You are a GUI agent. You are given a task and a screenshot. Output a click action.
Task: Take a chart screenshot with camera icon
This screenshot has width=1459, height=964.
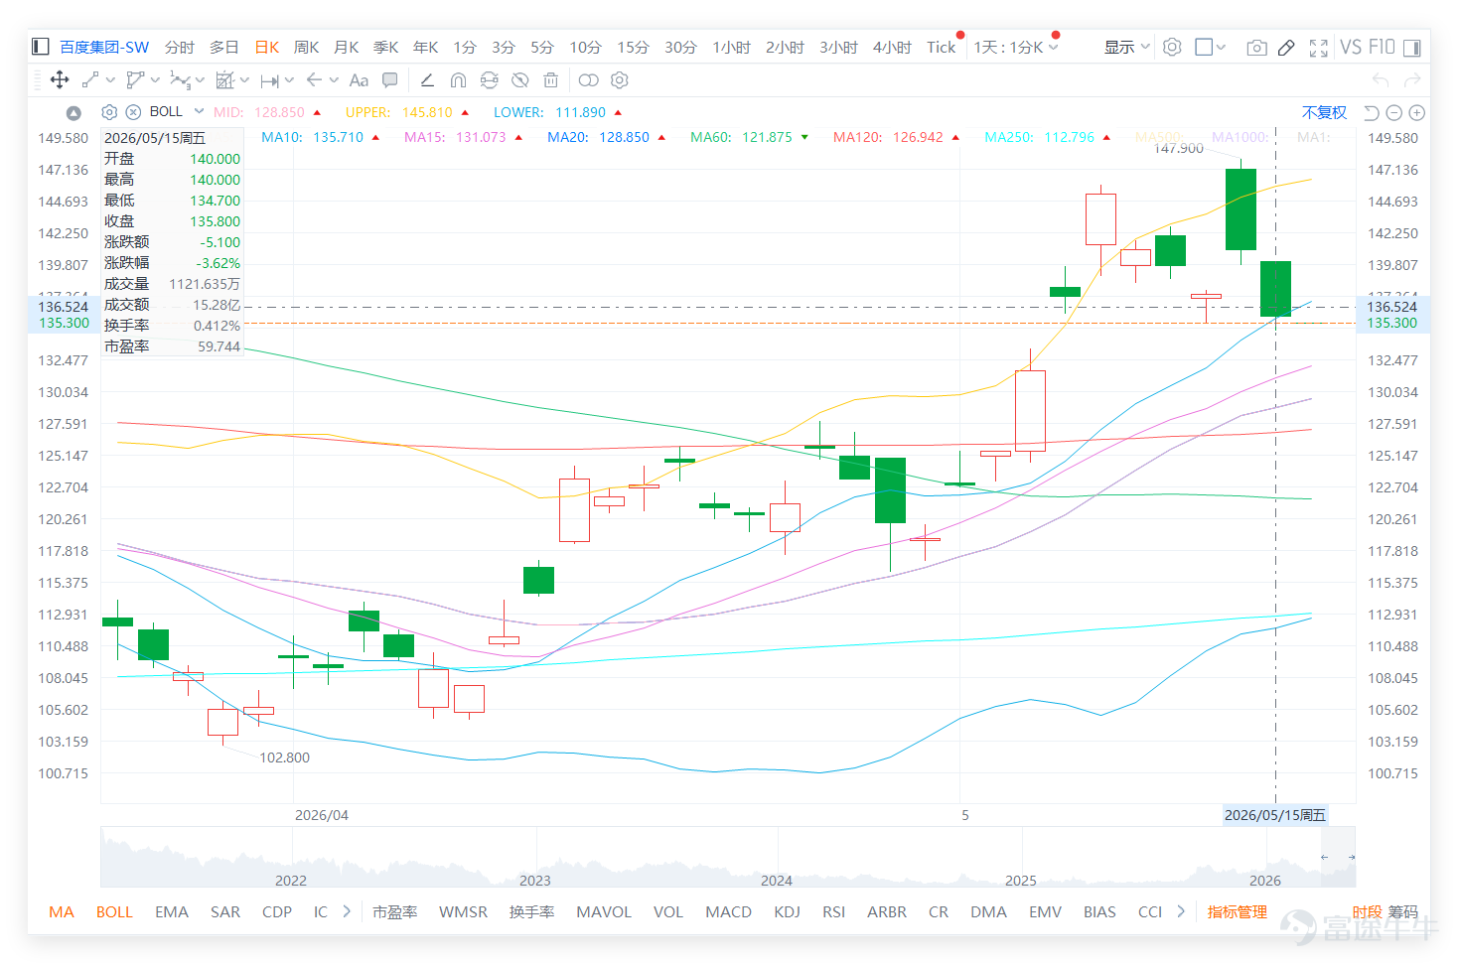click(1256, 48)
